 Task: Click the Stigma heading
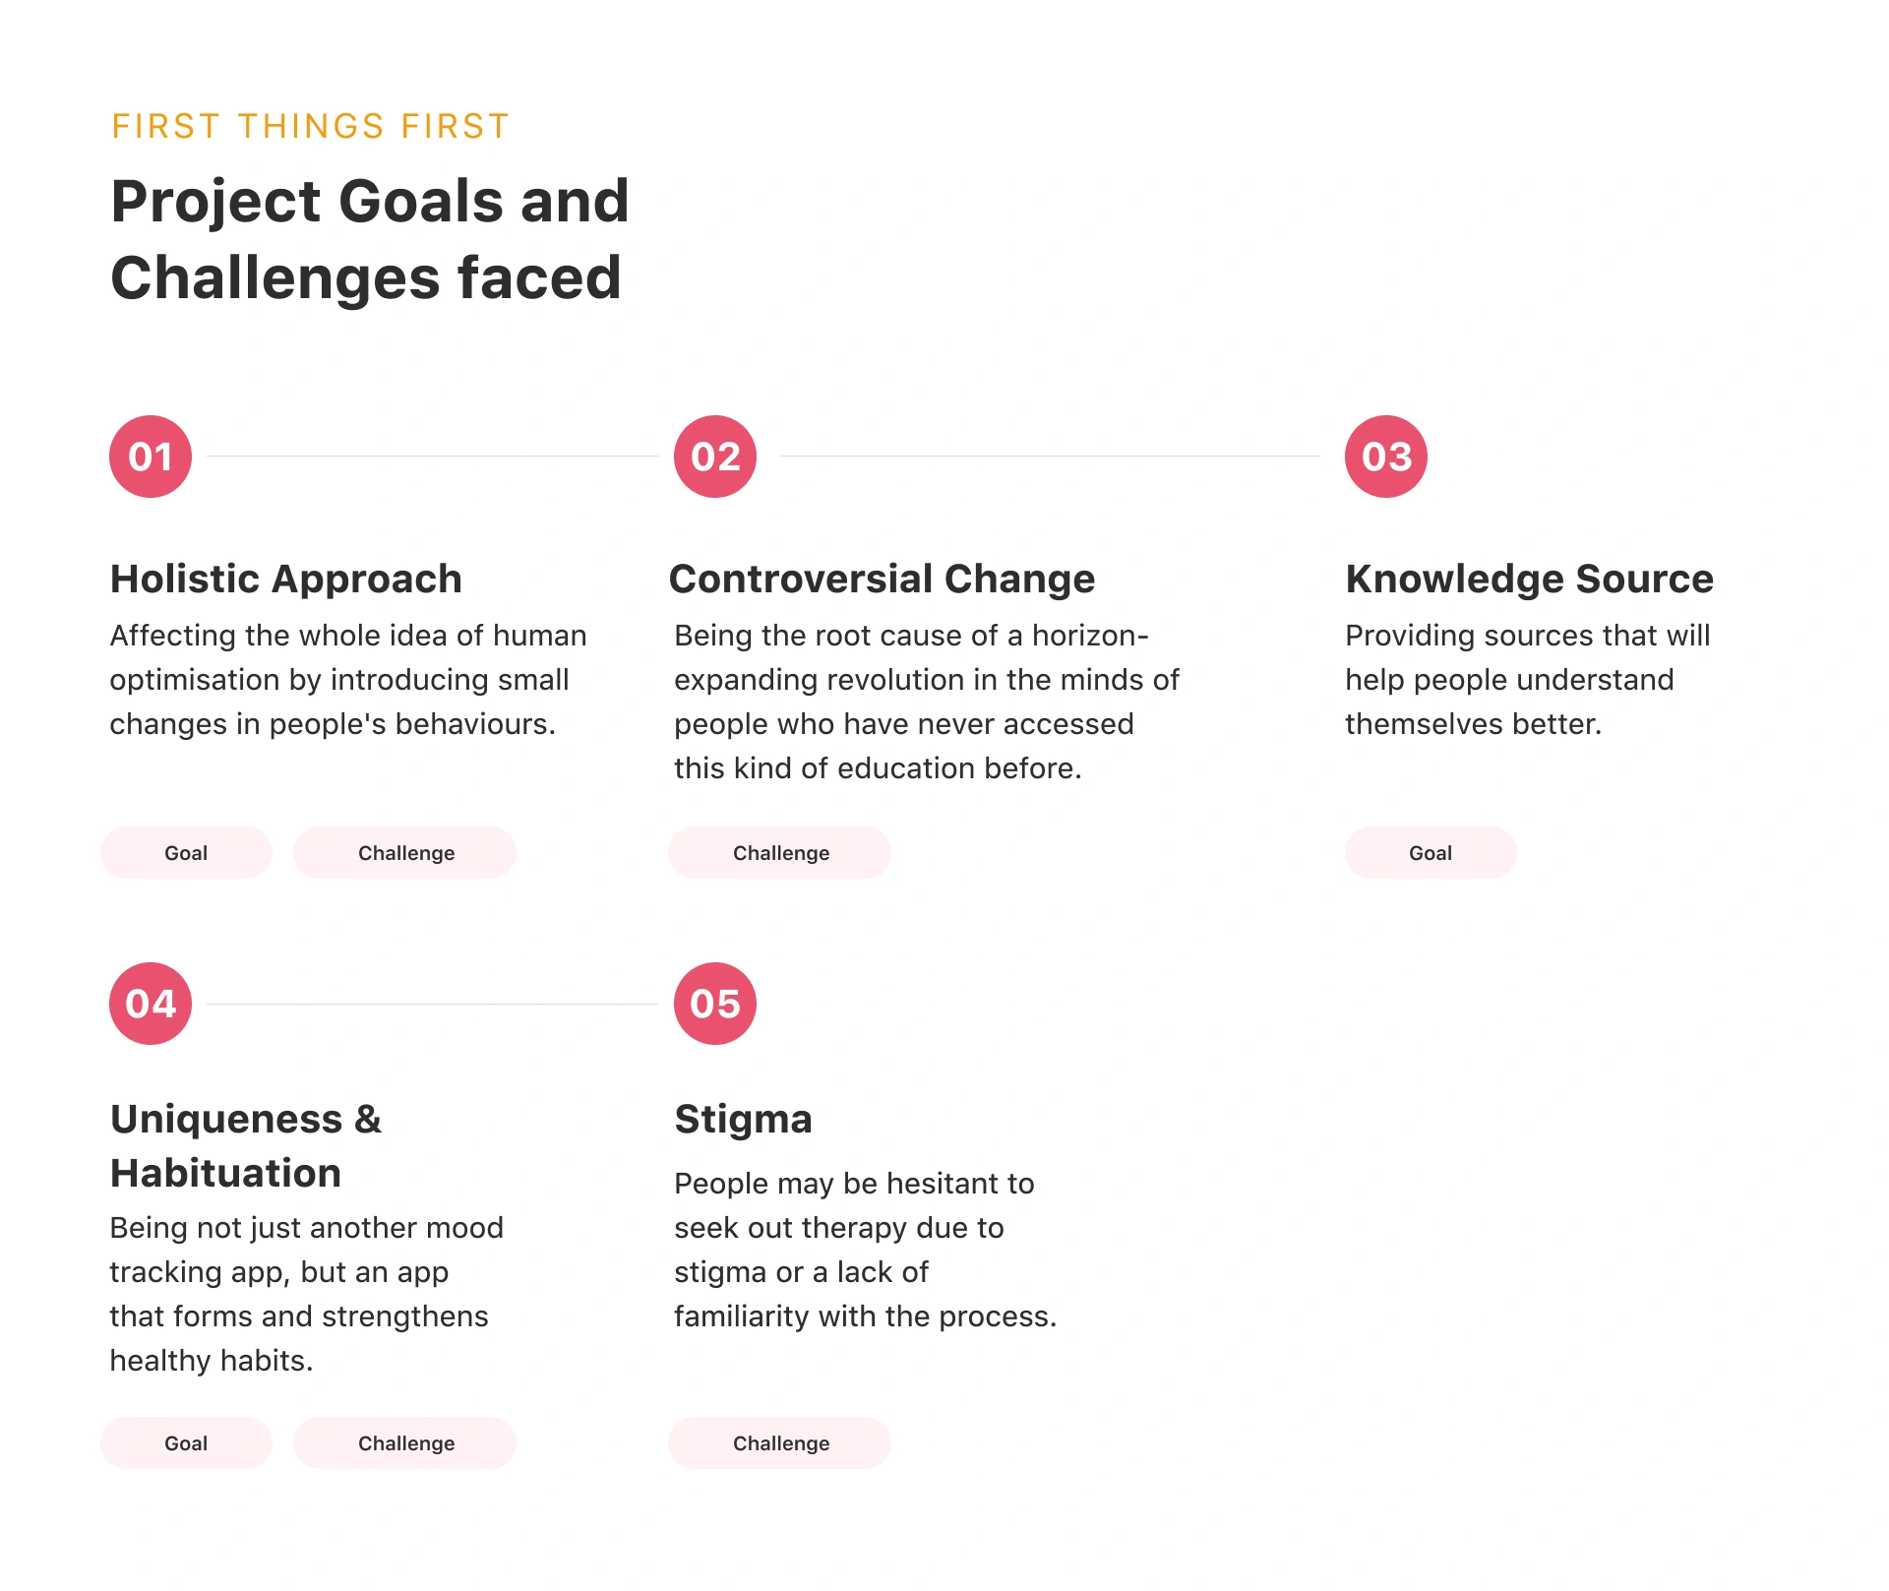[744, 1119]
